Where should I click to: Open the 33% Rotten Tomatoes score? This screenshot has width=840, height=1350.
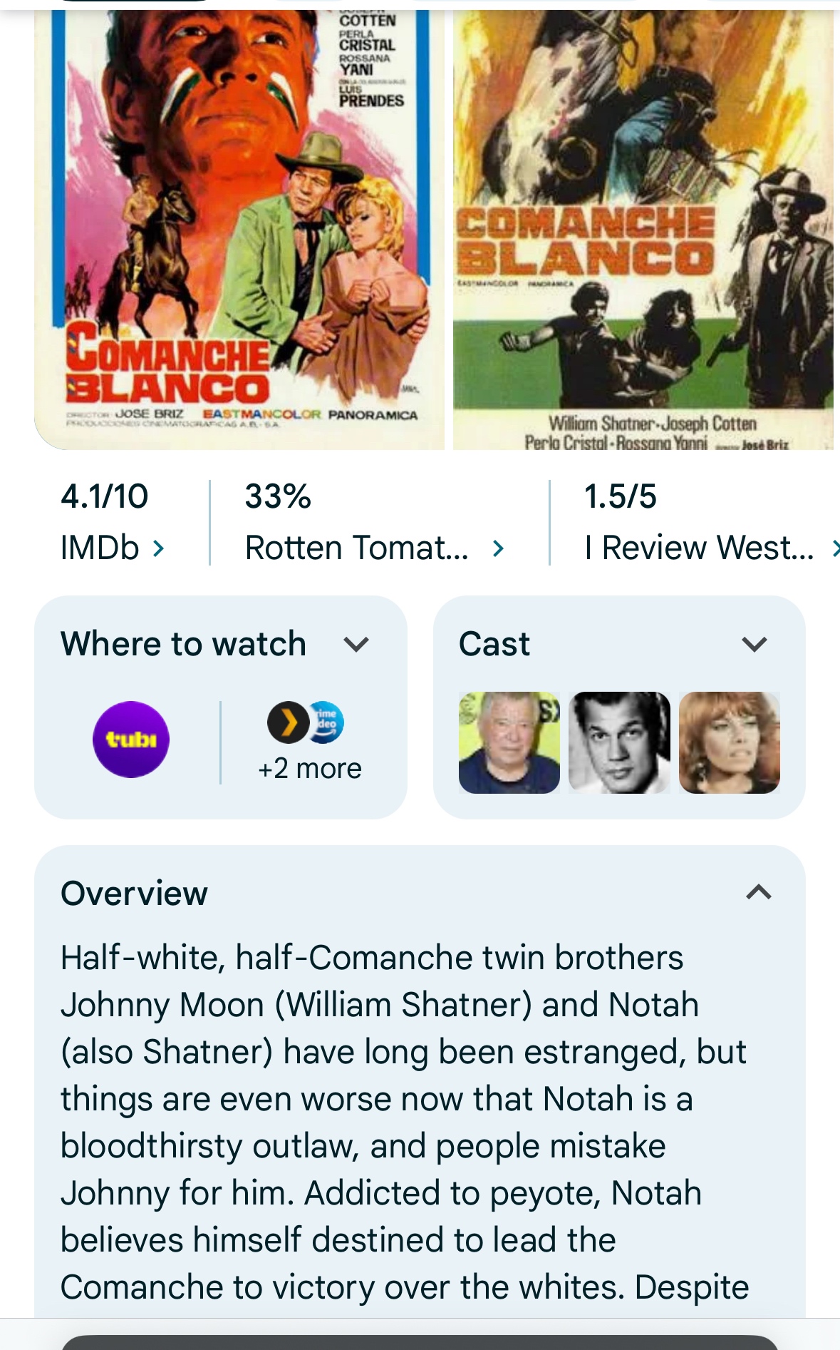[x=278, y=496]
